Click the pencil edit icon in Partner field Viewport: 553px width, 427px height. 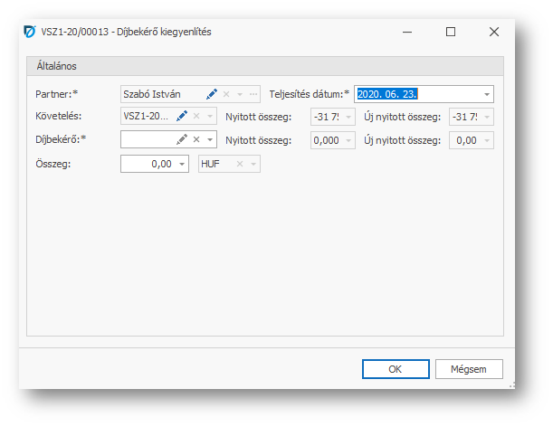(x=212, y=93)
